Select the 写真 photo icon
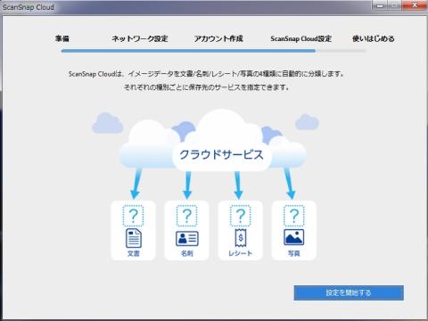 tap(293, 237)
